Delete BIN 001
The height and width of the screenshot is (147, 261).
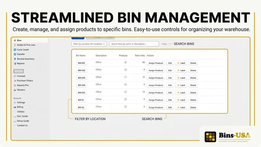click(x=193, y=63)
